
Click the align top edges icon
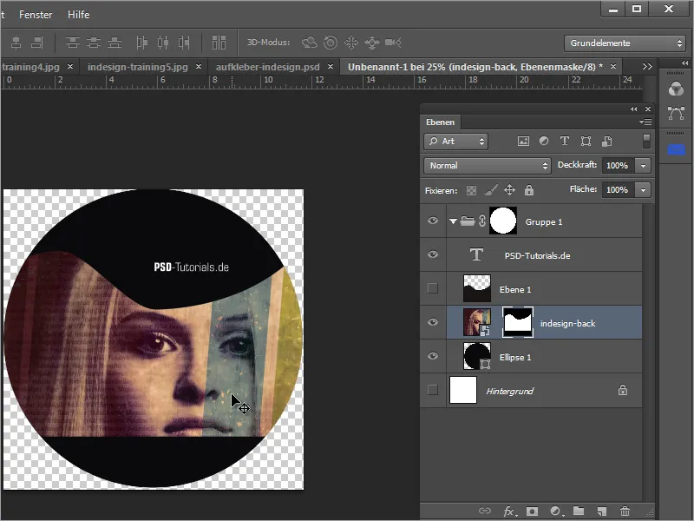[x=73, y=43]
